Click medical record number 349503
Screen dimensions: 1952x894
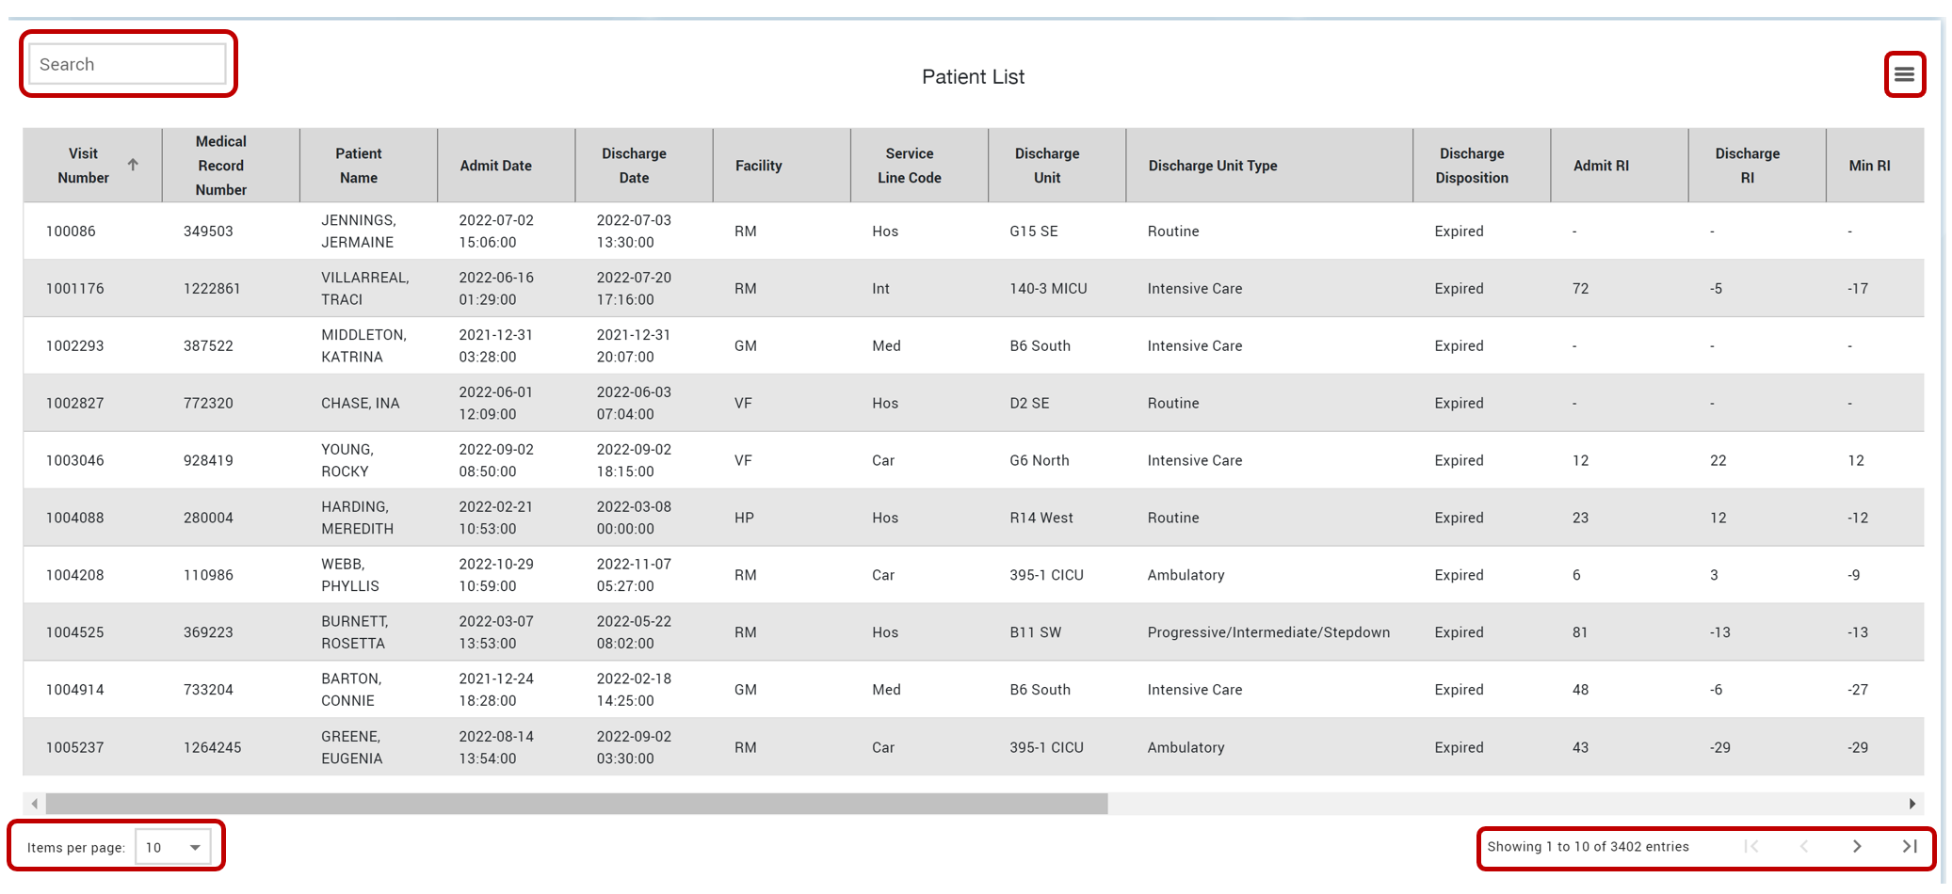tap(208, 231)
